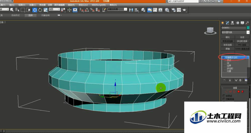The width and height of the screenshot is (251, 133).
Task: Toggle Keyboard Shortcut Override button
Action: pyautogui.click(x=75, y=10)
